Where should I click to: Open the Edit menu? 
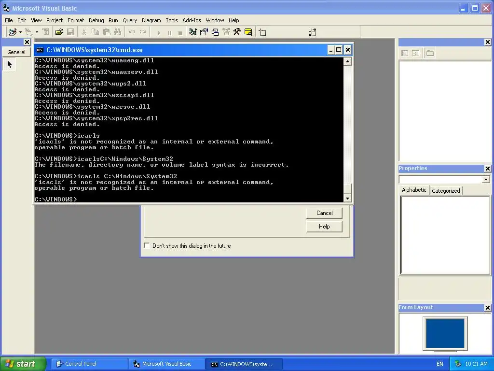click(x=22, y=20)
